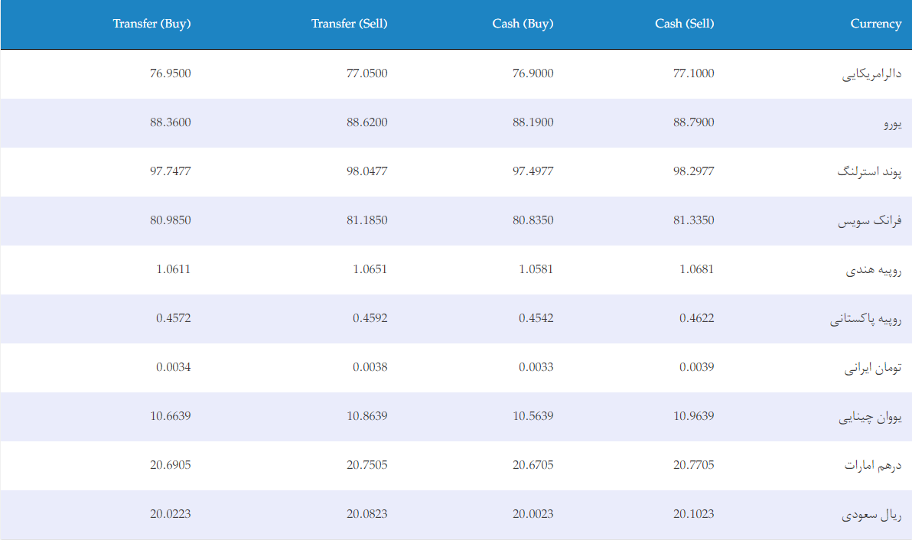Click the یورو currency name
Viewport: 912px width, 540px height.
pyautogui.click(x=893, y=123)
